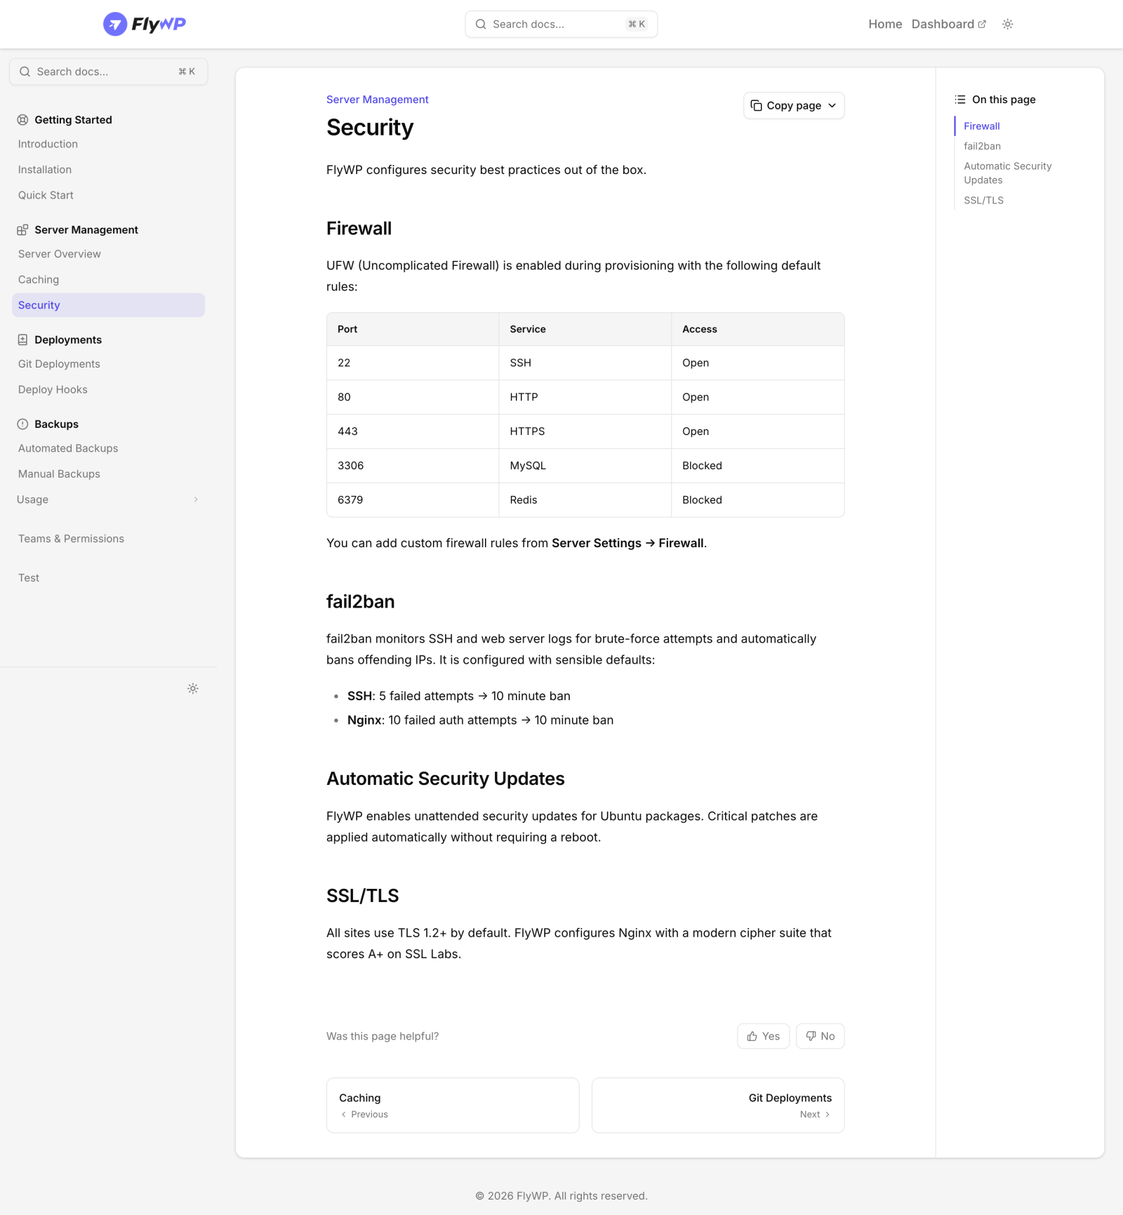Click the Backups section icon

click(x=22, y=424)
